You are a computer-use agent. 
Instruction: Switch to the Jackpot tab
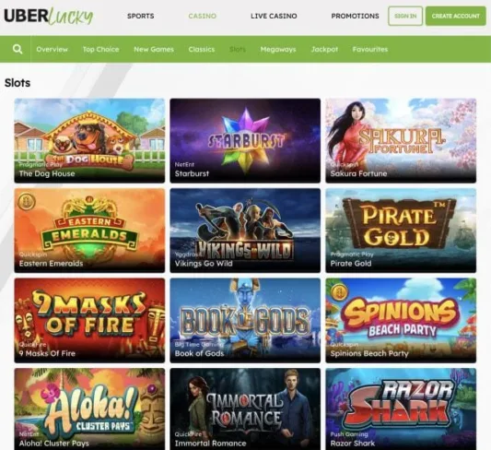pos(324,49)
